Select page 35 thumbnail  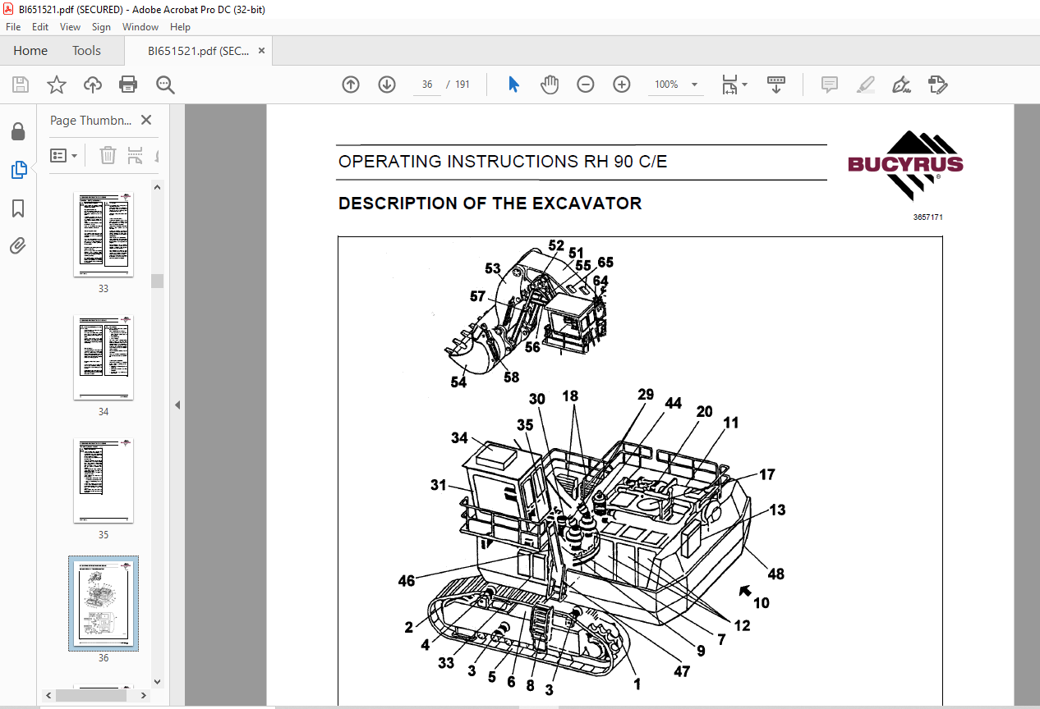(x=104, y=481)
